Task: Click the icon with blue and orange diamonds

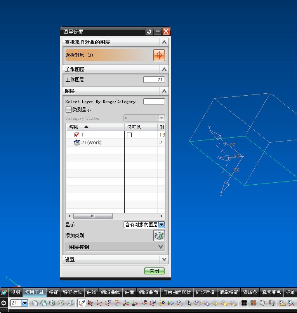Action: coord(179,303)
